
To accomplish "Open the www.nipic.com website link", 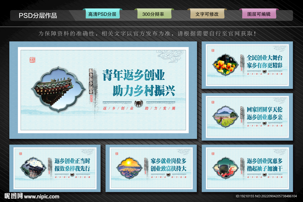I will click(41, 197).
